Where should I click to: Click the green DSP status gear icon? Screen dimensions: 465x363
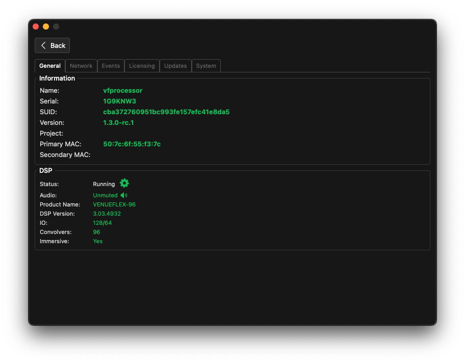point(124,184)
